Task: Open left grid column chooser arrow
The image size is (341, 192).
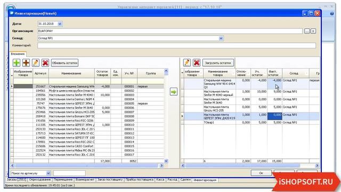Action: point(12,76)
